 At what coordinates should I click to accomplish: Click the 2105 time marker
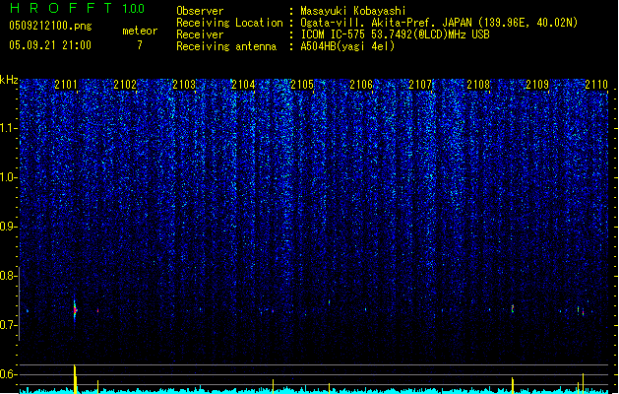coord(302,85)
